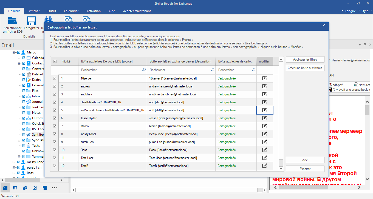Image resolution: width=373 pixels, height=199 pixels.
Task: Click cartographie status Rechercher field
Action: point(236,70)
